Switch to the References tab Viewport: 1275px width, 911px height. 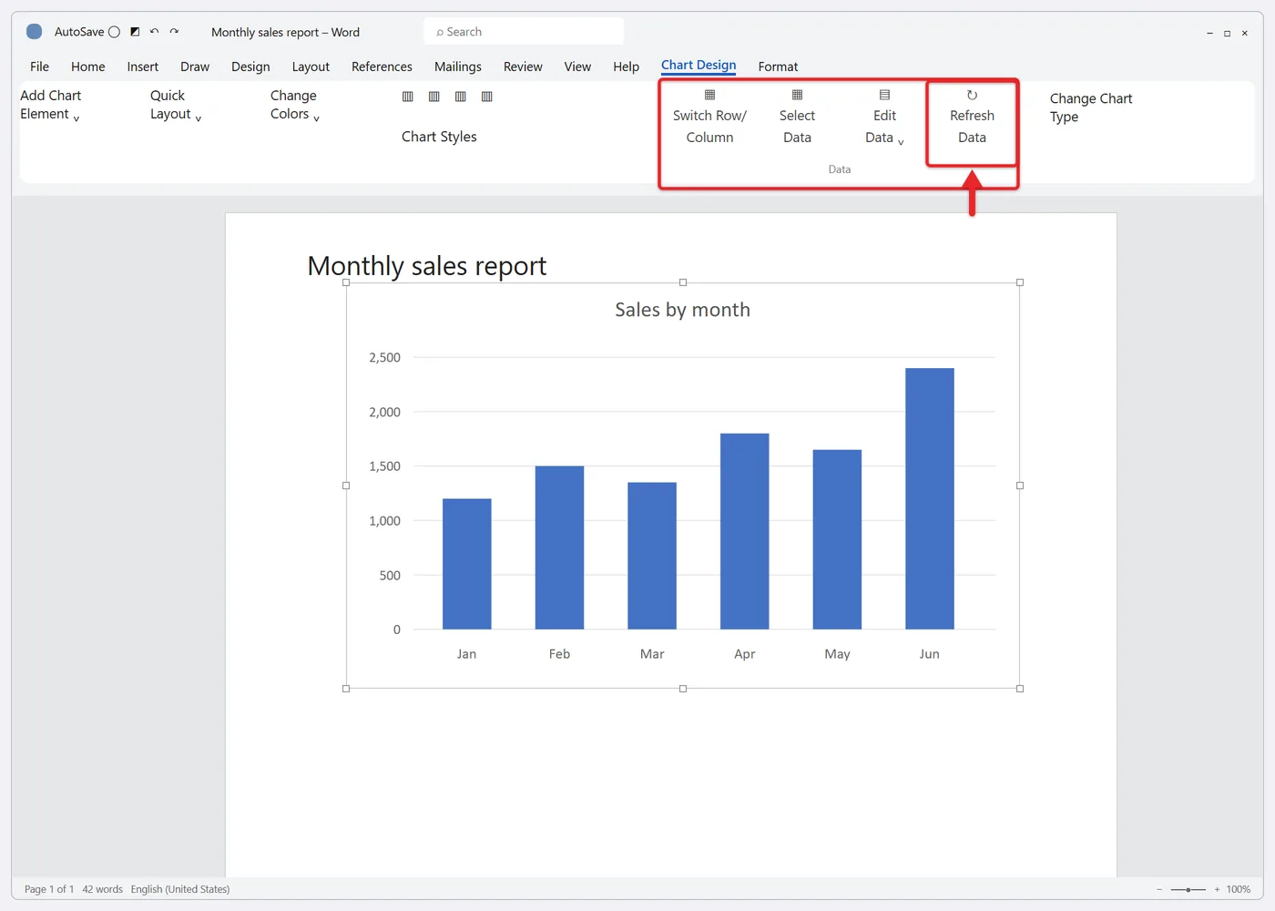(382, 67)
